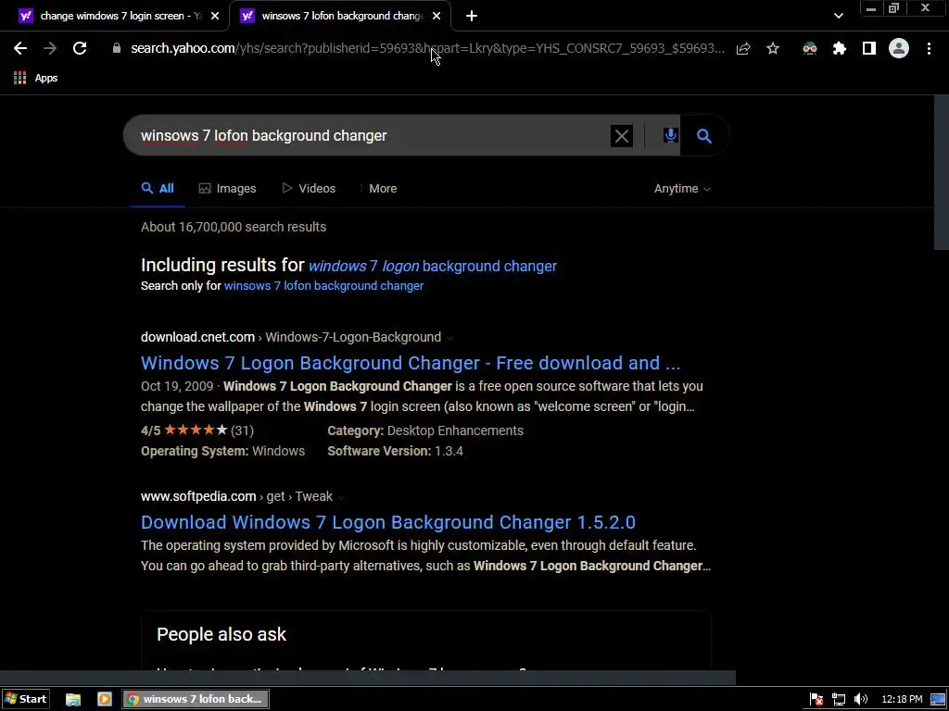Close the 'winsows 7 lofon background' tab

[437, 17]
